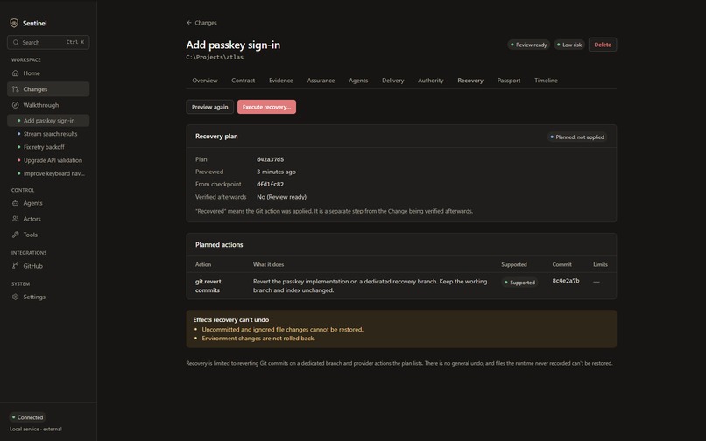
Task: Click "Environment changes are not rolled back" line
Action: tap(258, 339)
